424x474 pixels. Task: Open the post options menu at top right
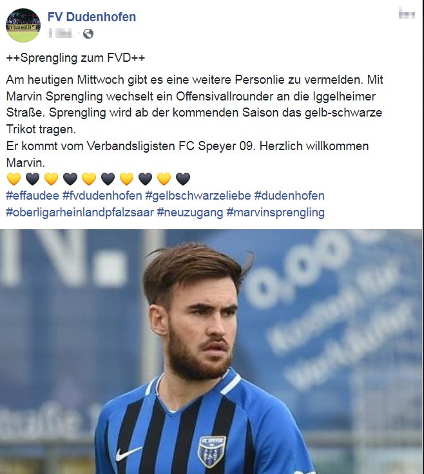pos(407,14)
